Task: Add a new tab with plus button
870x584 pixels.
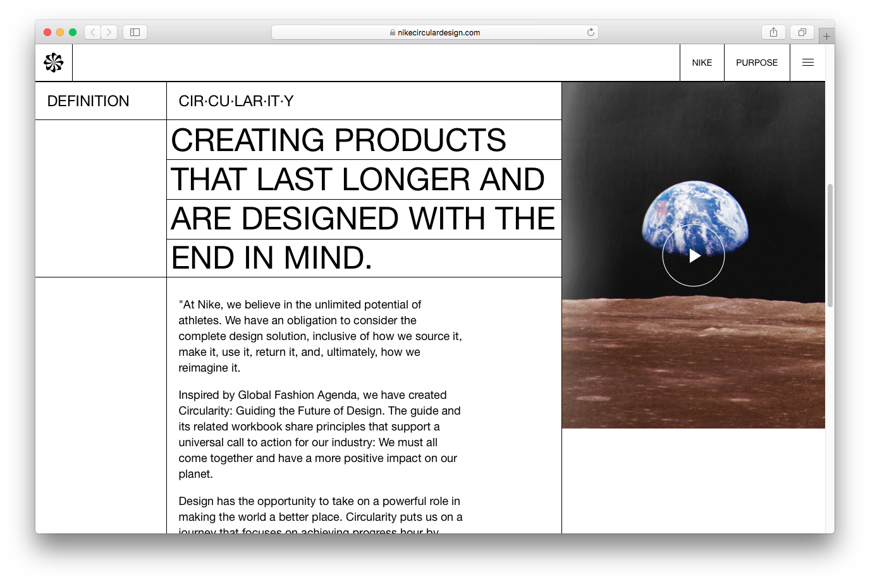Action: point(826,36)
